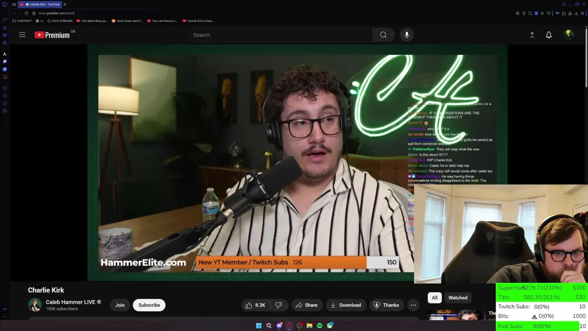Start voice search with microphone icon
This screenshot has width=588, height=331.
tap(407, 35)
